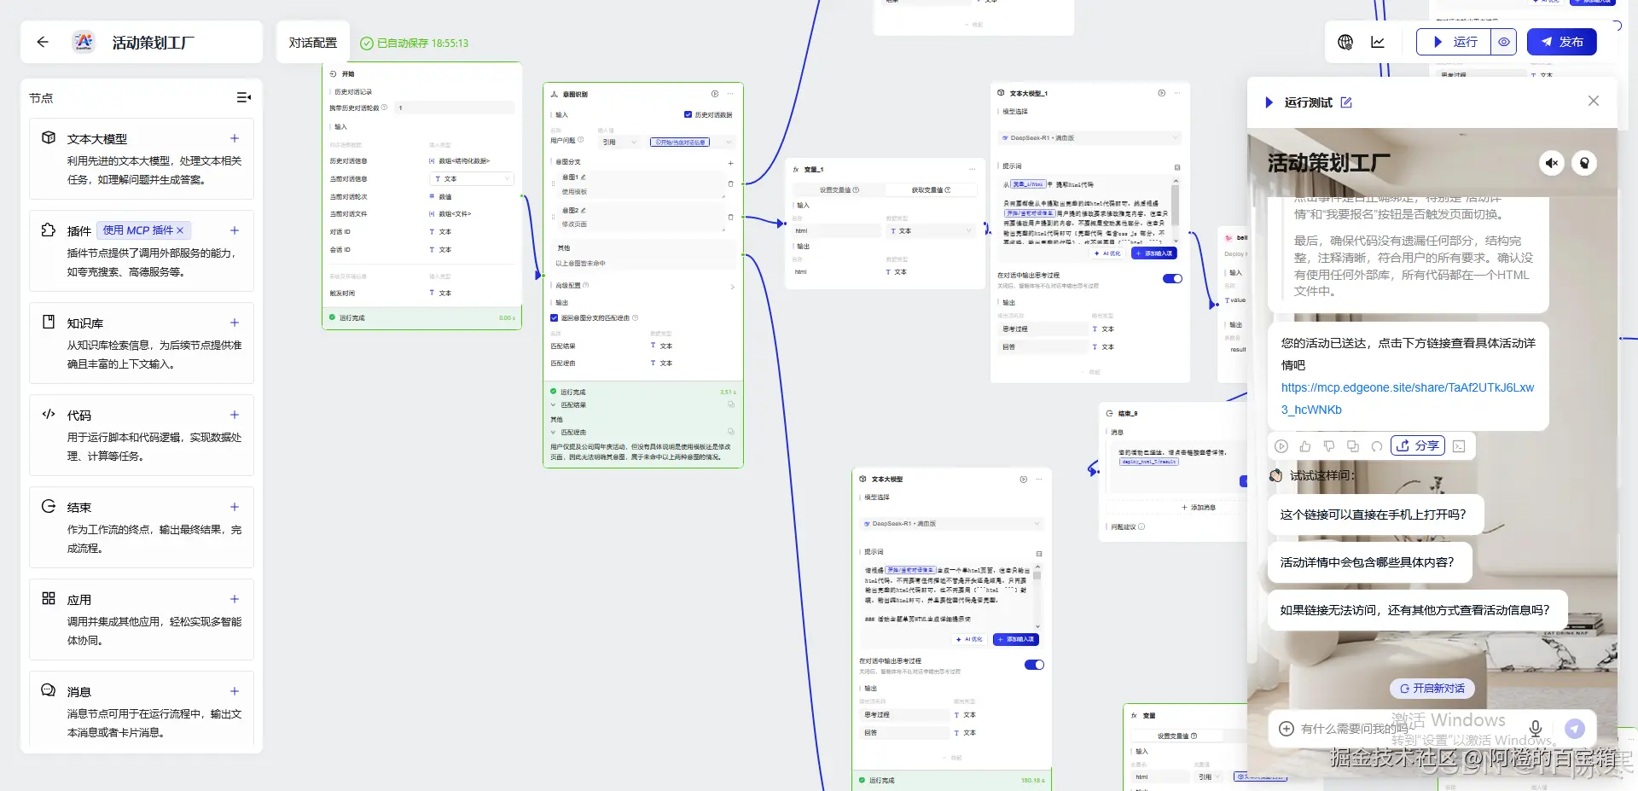Copy the chat reply
The width and height of the screenshot is (1638, 791).
click(1353, 446)
